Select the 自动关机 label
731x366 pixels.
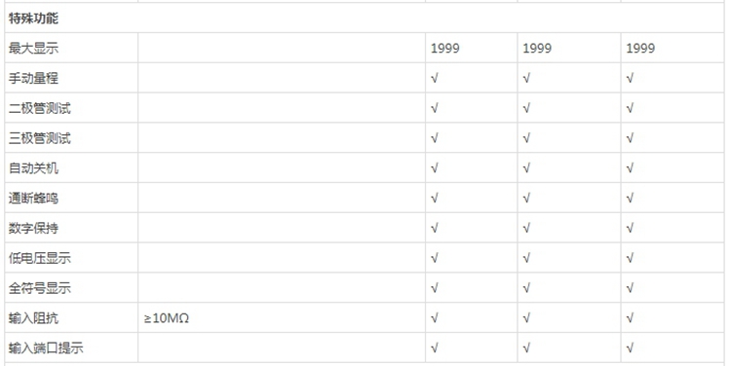click(x=33, y=168)
